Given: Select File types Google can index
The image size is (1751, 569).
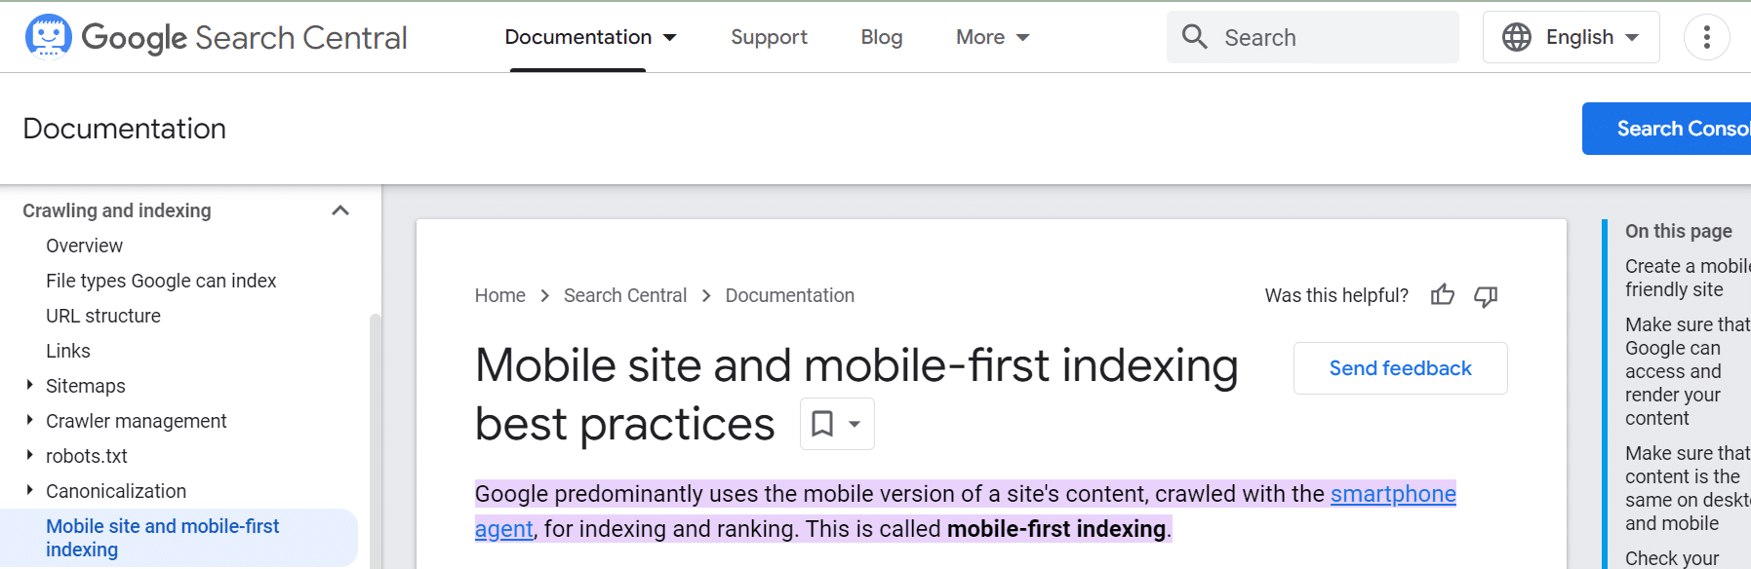Looking at the screenshot, I should 161,281.
